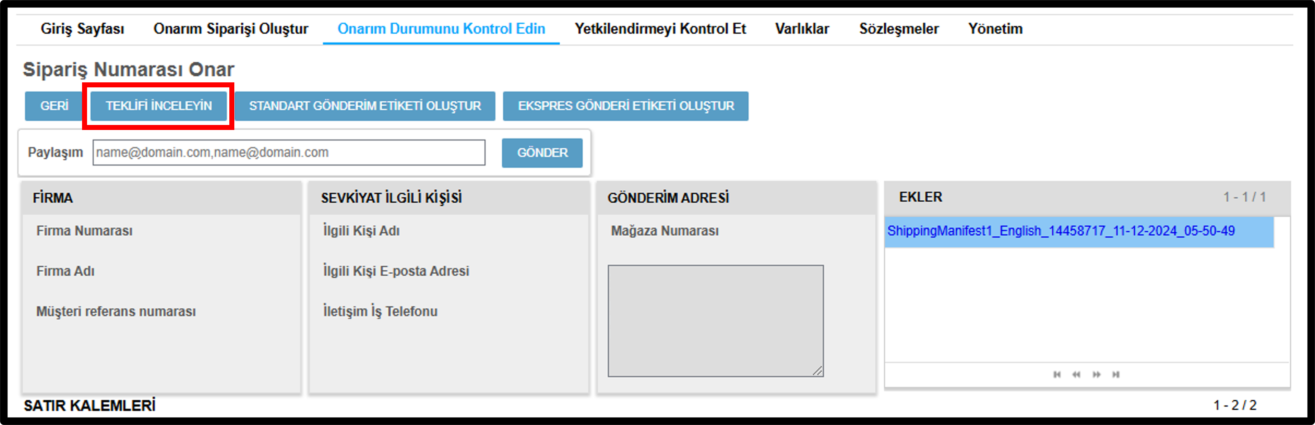
Task: Click the SATIR KALEMLERİ heading
Action: 89,406
